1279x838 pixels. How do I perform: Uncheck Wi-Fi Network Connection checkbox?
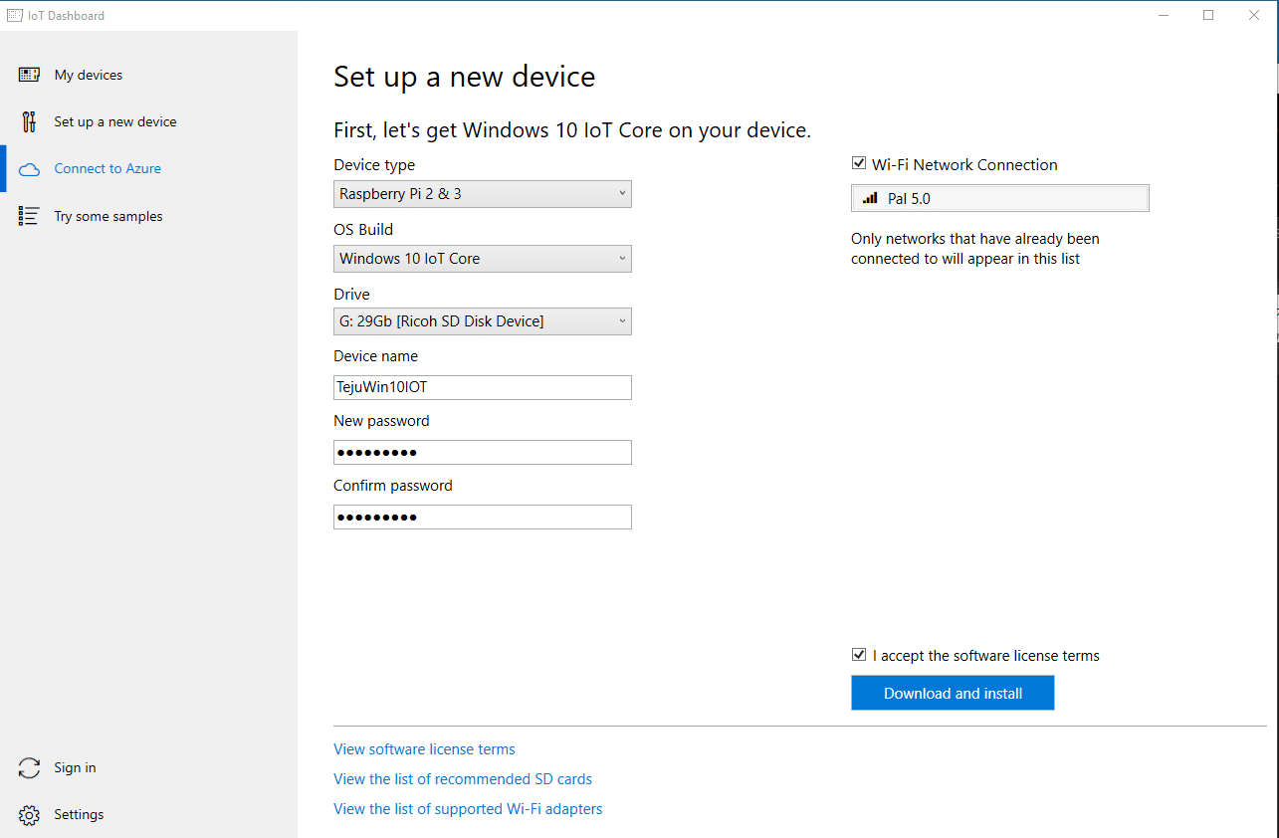pyautogui.click(x=859, y=163)
